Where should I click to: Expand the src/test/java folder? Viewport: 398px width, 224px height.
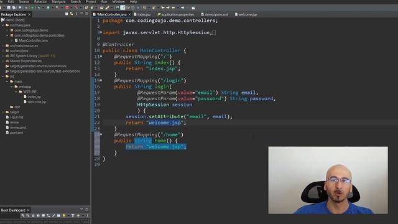click(2, 51)
